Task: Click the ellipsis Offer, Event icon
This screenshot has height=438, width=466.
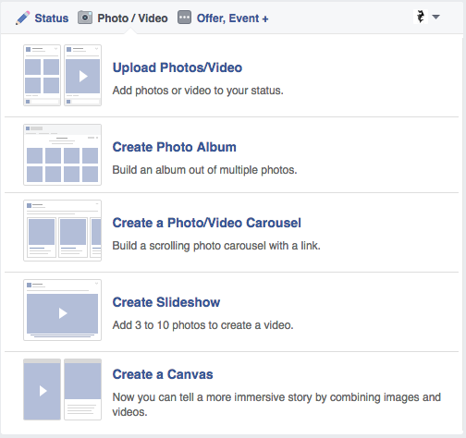Action: 184,18
